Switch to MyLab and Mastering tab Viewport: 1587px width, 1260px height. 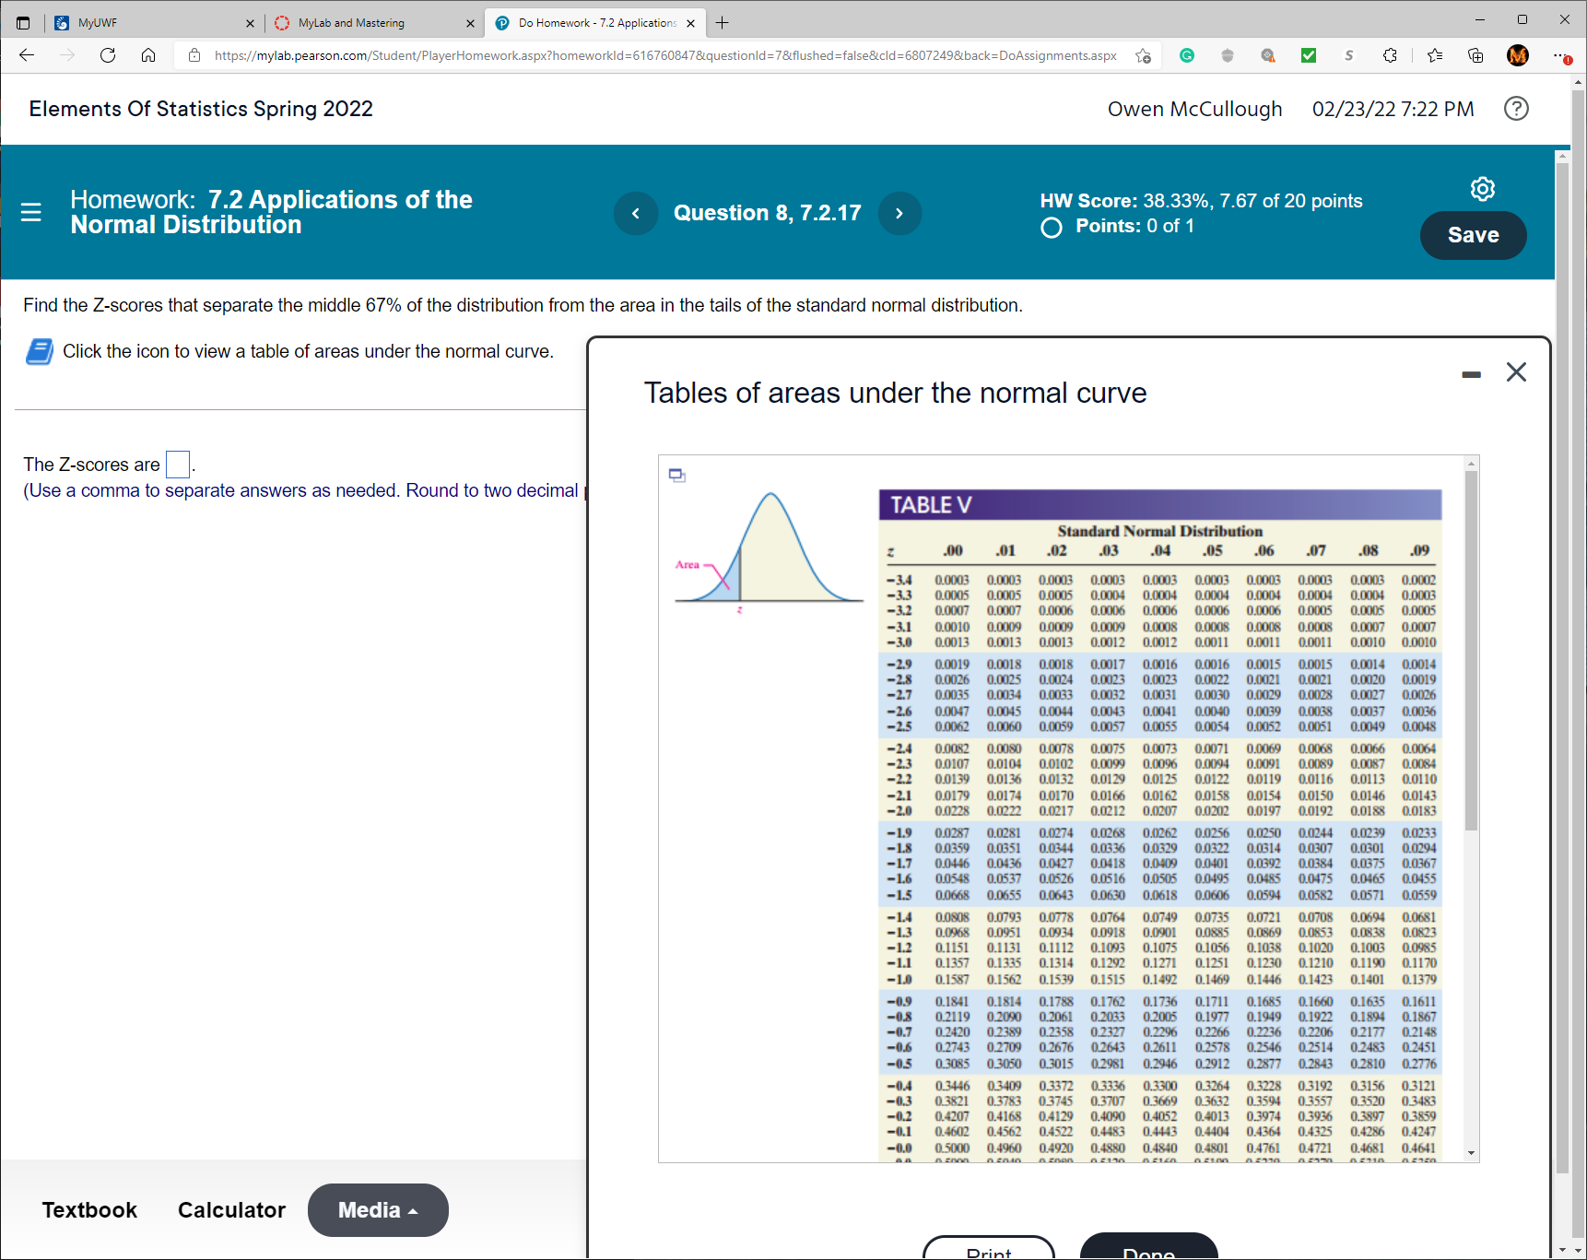(373, 23)
